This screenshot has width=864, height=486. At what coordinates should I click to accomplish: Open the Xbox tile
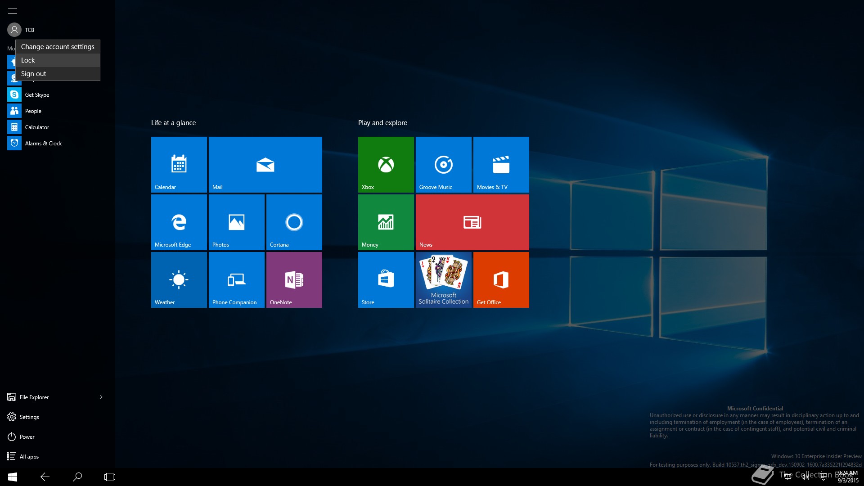(x=386, y=165)
